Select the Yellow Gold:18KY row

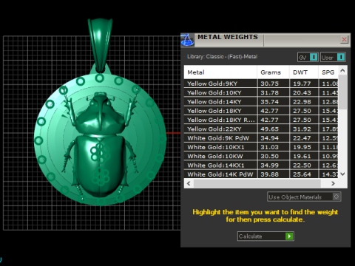[261, 111]
